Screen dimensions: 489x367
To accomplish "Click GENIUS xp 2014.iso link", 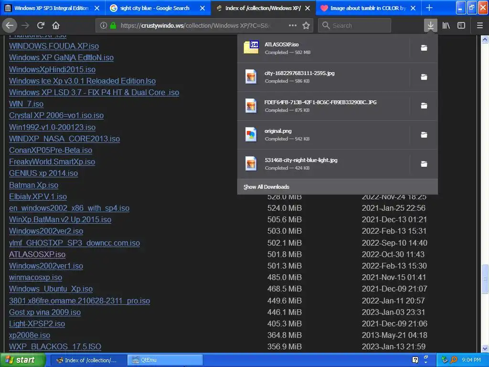I will coord(43,173).
